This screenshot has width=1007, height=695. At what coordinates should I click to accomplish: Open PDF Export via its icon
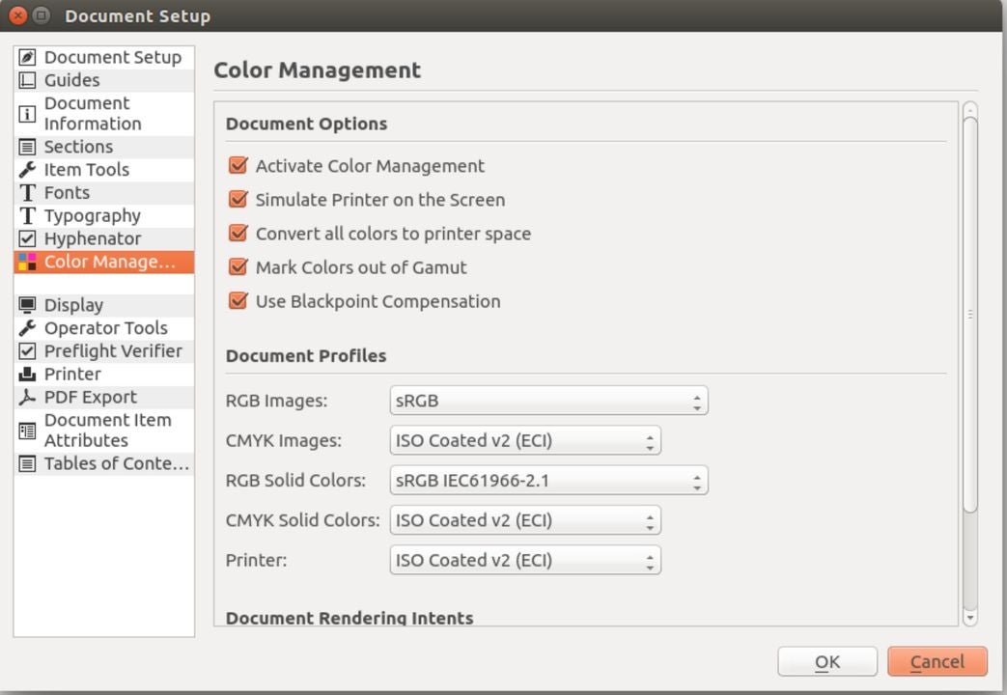pyautogui.click(x=28, y=398)
